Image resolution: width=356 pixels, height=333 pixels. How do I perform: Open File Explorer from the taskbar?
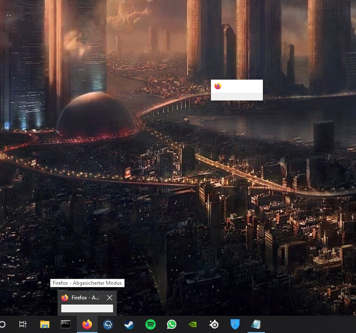[x=44, y=324]
